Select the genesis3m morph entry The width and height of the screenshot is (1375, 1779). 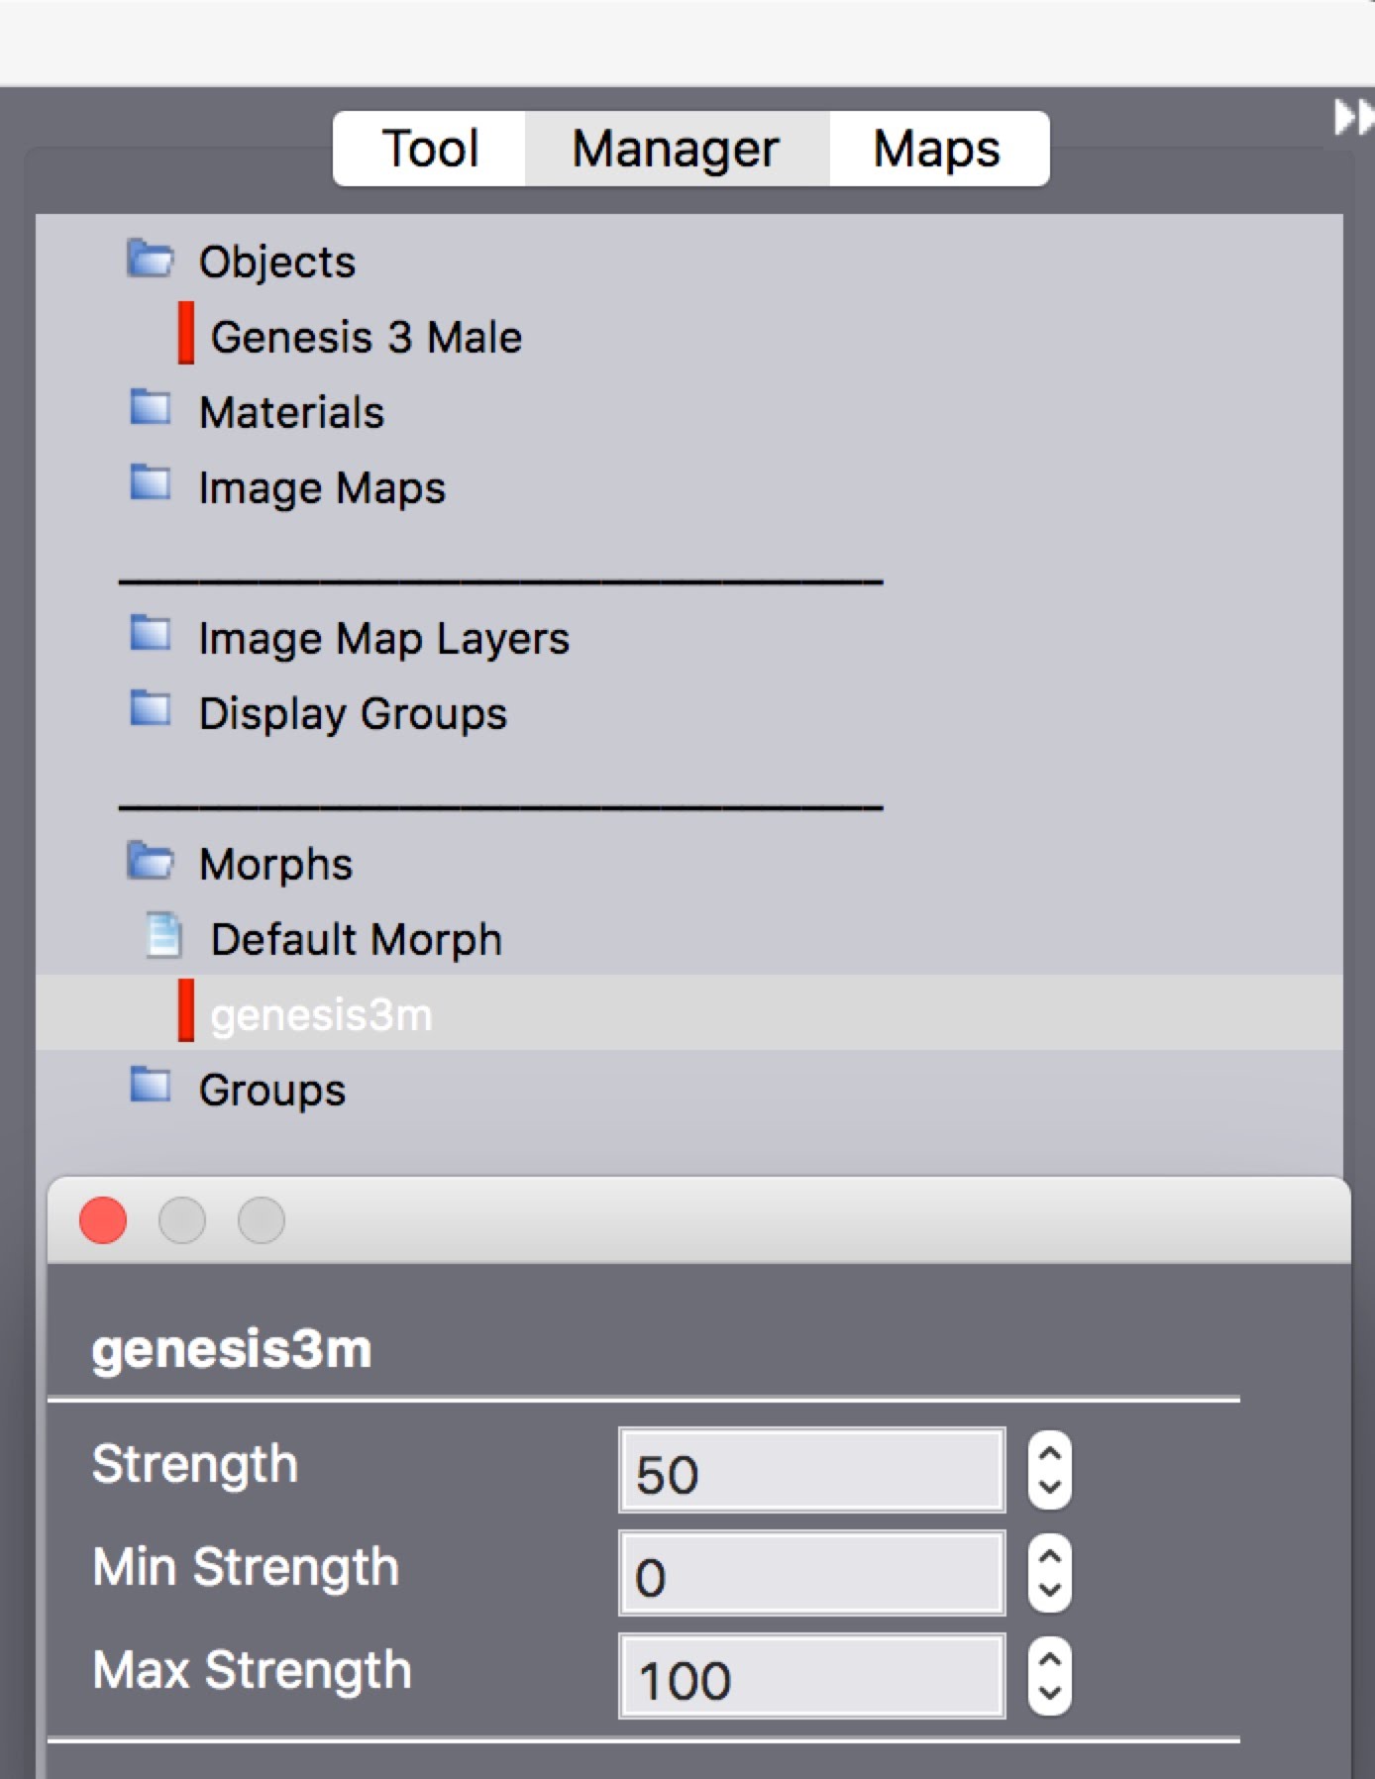point(322,1014)
